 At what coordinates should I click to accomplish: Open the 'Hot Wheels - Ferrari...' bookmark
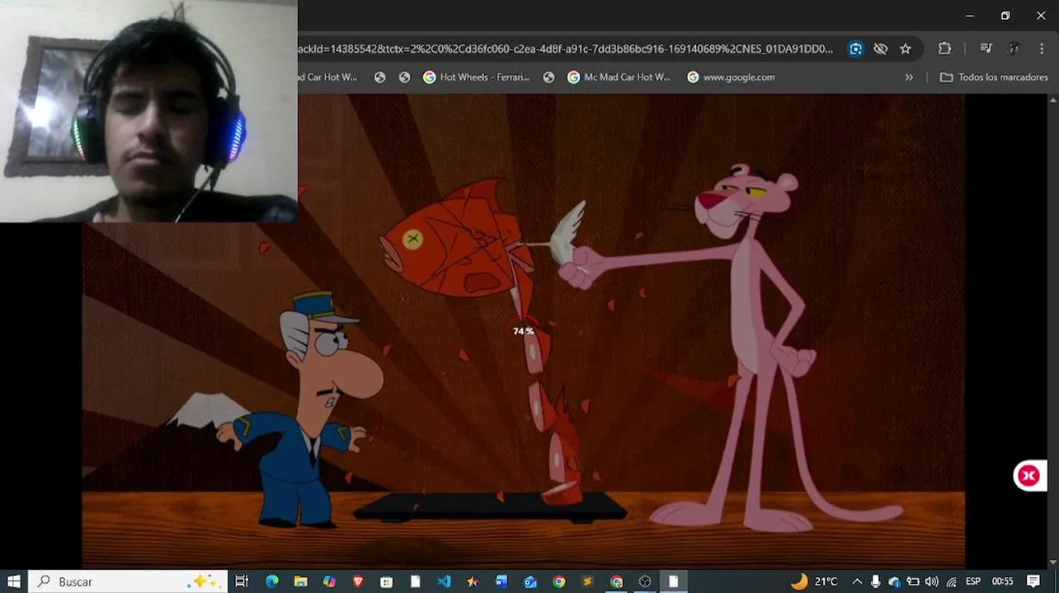476,77
